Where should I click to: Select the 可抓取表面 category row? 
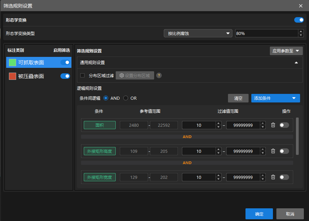tap(39, 62)
